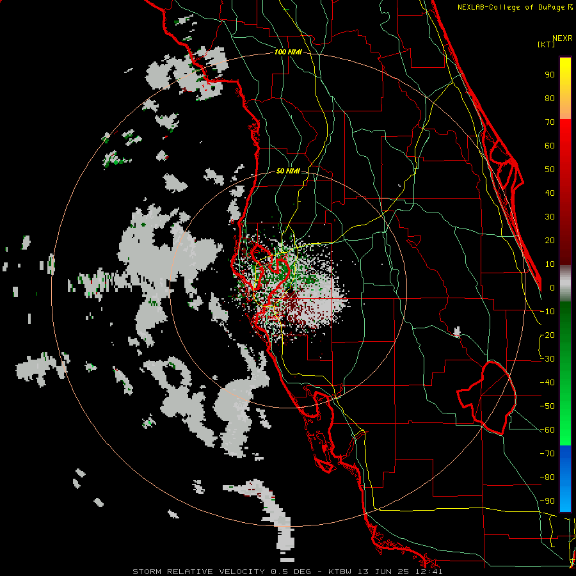Click the -60 knot scale value

pos(547,430)
